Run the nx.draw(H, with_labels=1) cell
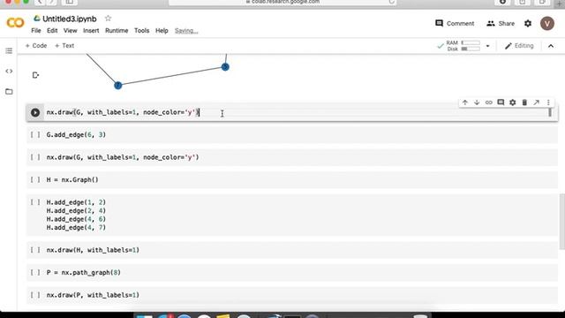The width and height of the screenshot is (565, 318). [35, 250]
